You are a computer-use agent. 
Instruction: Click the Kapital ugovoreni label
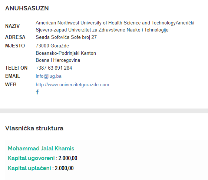coord(31,158)
